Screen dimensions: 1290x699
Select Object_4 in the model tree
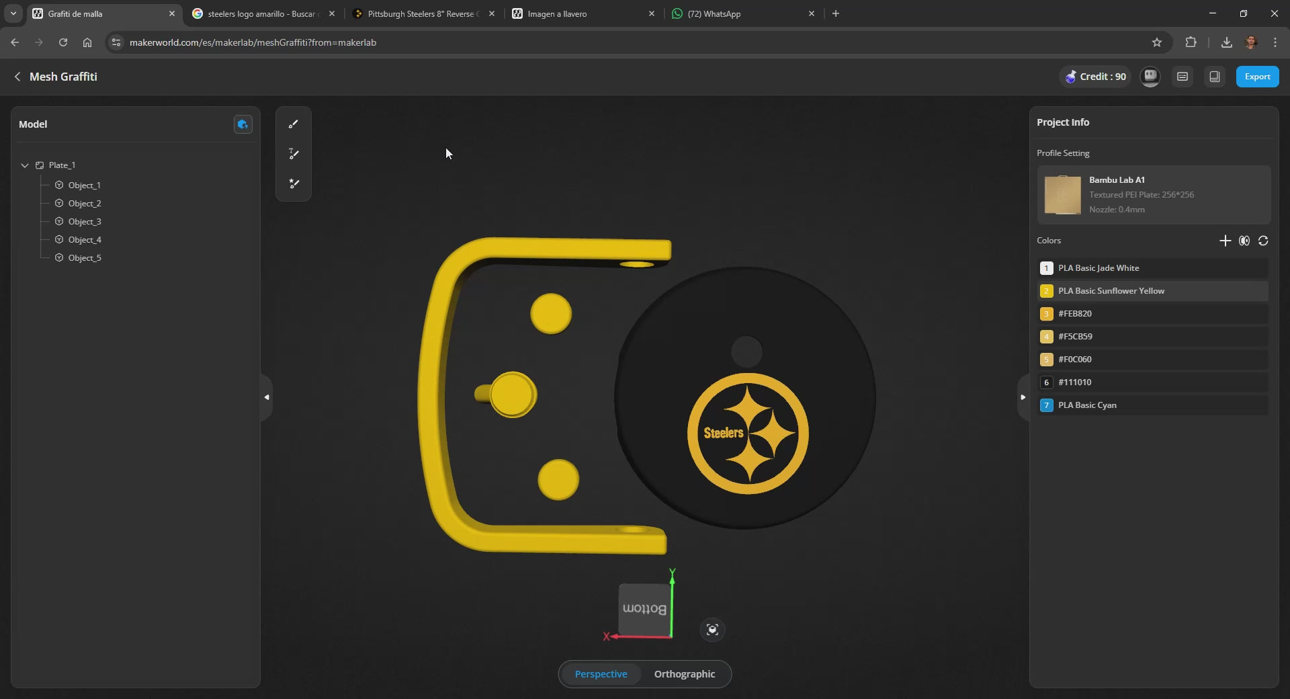pyautogui.click(x=85, y=240)
